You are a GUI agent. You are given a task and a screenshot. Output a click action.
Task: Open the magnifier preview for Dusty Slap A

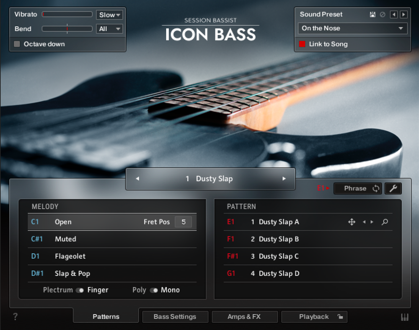[385, 222]
